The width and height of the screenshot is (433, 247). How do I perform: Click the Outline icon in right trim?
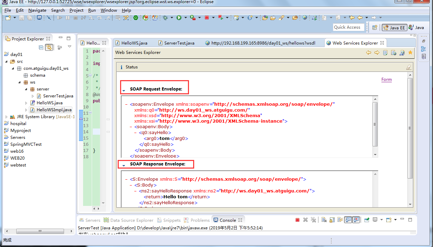pos(424,49)
